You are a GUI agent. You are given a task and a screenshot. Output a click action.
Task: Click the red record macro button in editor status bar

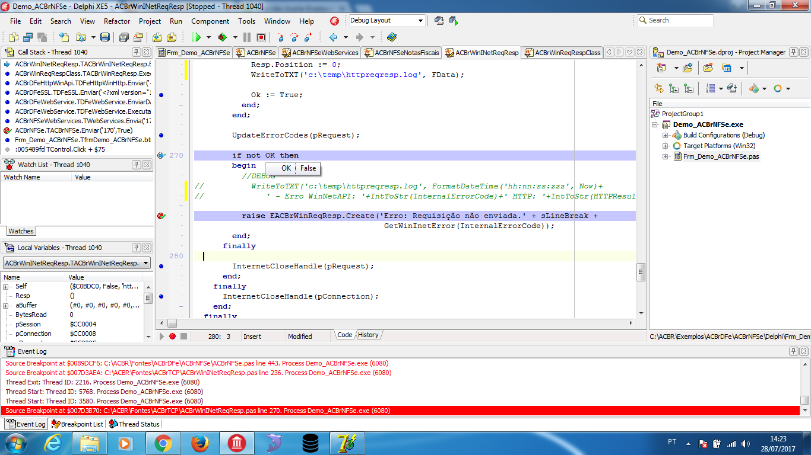(x=172, y=337)
